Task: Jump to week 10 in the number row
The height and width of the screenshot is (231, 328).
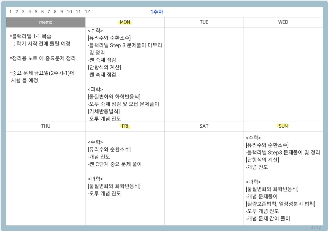Action: point(69,12)
